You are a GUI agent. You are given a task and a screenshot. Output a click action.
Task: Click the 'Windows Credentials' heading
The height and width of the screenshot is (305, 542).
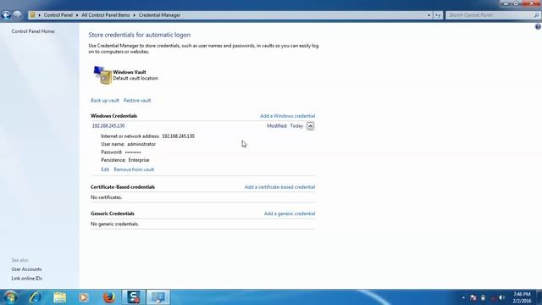pos(113,116)
